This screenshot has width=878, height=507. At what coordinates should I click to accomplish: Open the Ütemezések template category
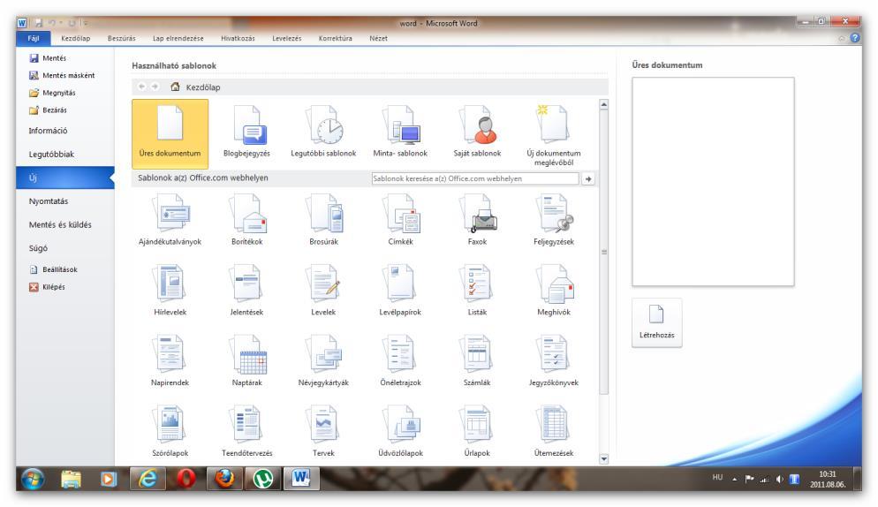(554, 431)
